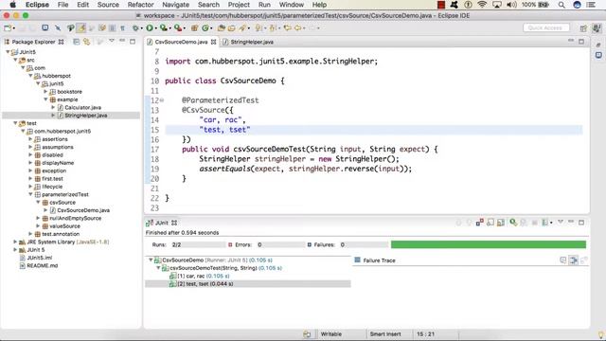
Task: Select the JUnit view tab
Action: (161, 223)
